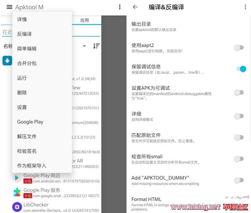Click the Apktool M title
The image size is (251, 213).
29,7
